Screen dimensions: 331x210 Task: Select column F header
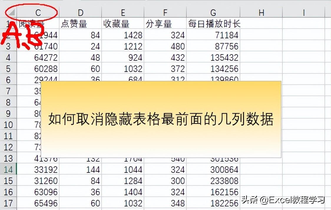click(x=165, y=12)
